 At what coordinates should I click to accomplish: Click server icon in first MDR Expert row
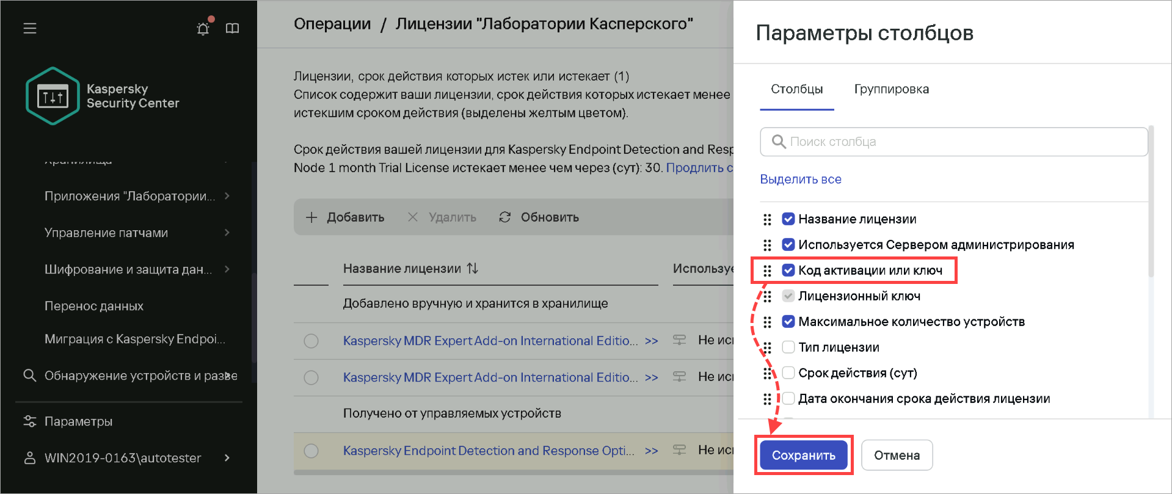pos(679,340)
